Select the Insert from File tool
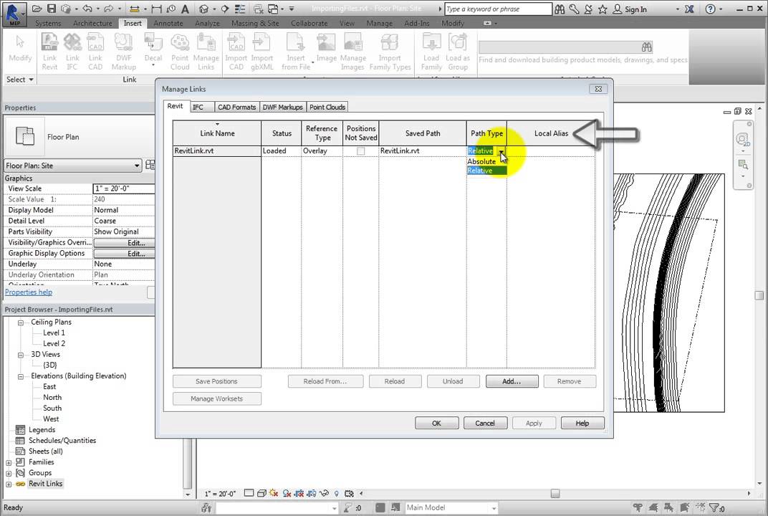Screen dimensions: 768x516 pyautogui.click(x=296, y=52)
